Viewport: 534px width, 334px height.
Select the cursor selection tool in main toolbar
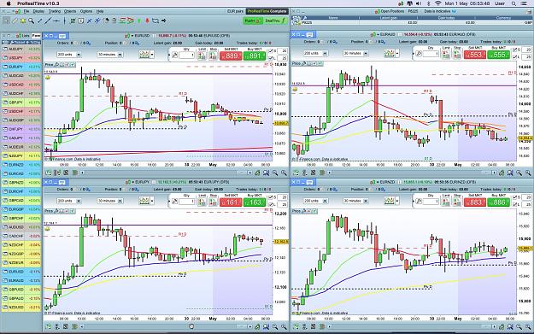click(x=7, y=21)
